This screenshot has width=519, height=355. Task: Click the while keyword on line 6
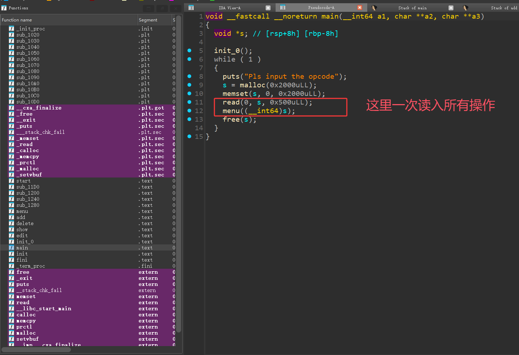(x=225, y=59)
